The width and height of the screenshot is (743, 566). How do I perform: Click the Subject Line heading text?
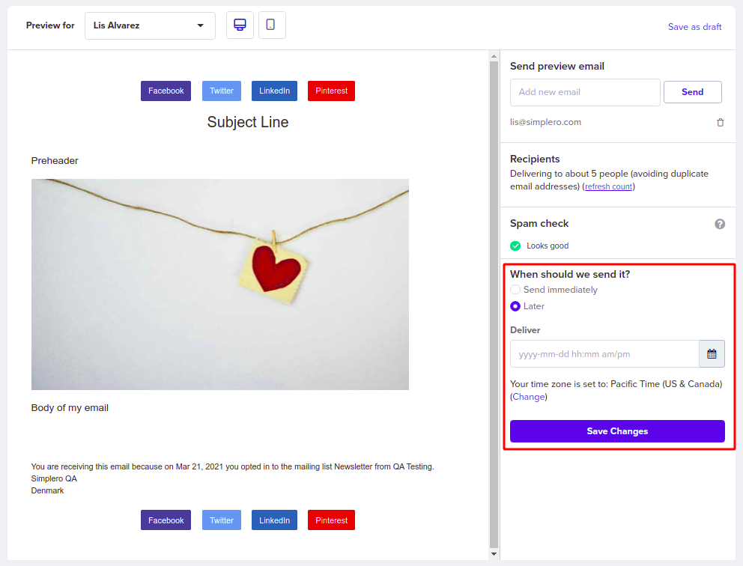point(248,122)
